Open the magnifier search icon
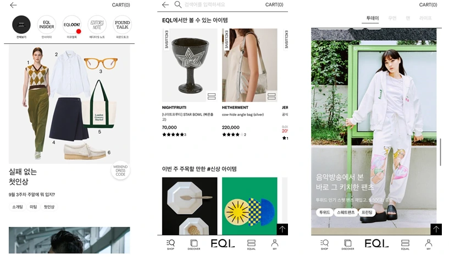Viewport: 449px width, 257px height. click(x=178, y=4)
